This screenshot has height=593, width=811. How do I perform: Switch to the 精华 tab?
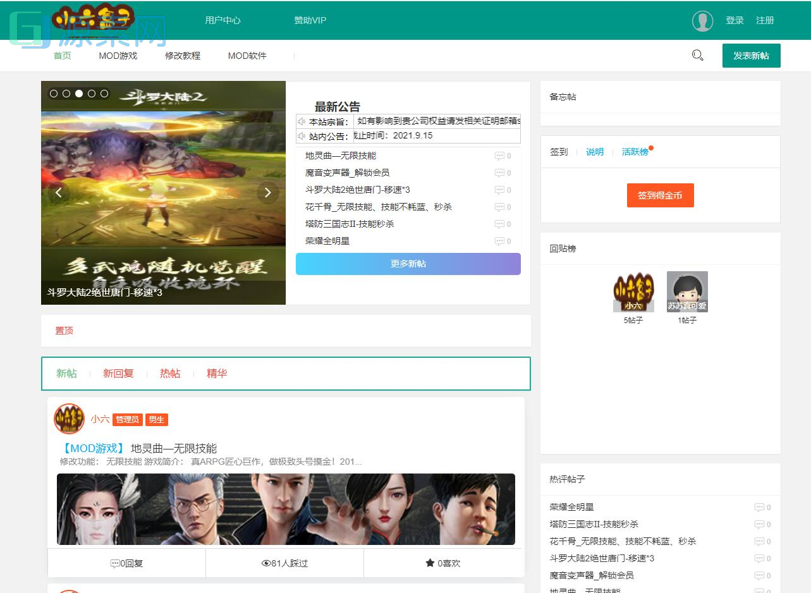[x=216, y=373]
